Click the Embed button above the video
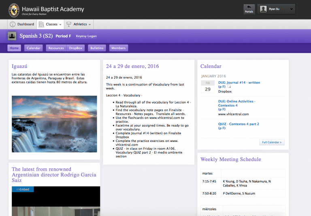 tap(23, 189)
